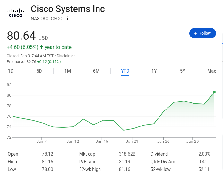Click the Mkt cap value 318.62B
Image resolution: width=223 pixels, height=179 pixels.
point(127,154)
